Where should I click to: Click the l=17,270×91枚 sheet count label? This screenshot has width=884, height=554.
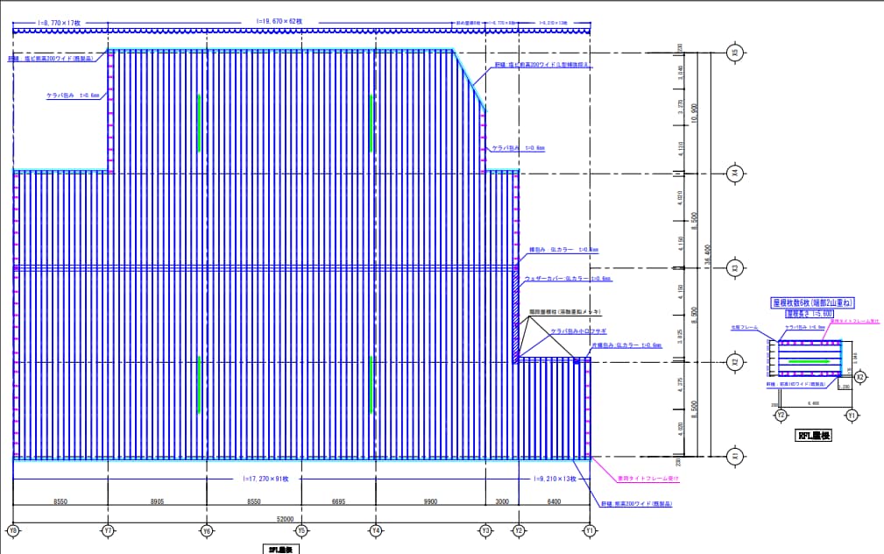pos(265,479)
